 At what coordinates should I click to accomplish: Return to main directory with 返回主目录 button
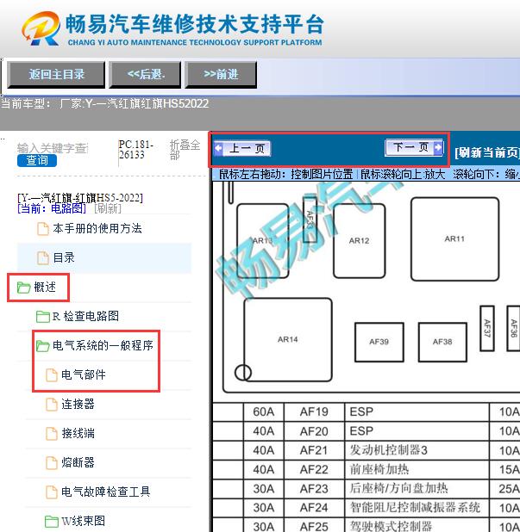pyautogui.click(x=56, y=74)
